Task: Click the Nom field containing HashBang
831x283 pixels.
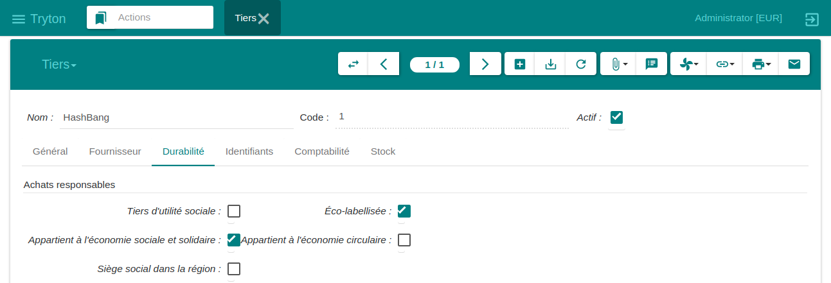Action: [176, 117]
